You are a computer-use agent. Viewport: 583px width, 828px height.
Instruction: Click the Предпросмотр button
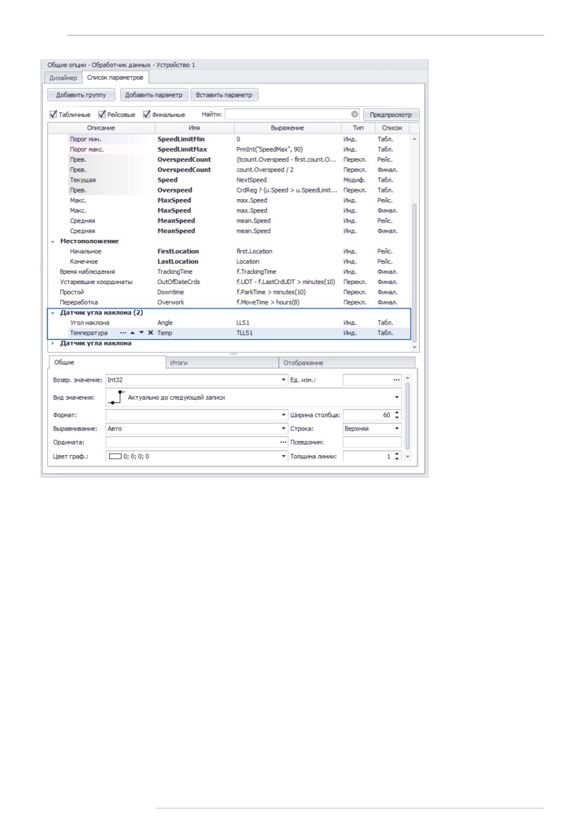click(x=392, y=114)
